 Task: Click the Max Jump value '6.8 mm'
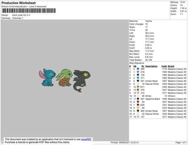pos(149,57)
